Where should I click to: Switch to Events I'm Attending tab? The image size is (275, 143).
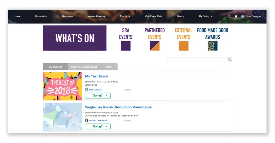tap(84, 67)
